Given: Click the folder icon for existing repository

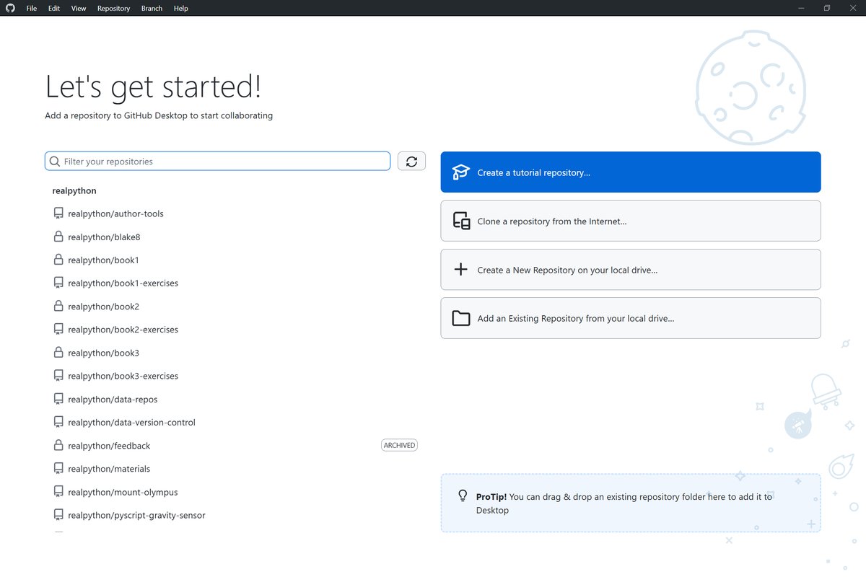Looking at the screenshot, I should (461, 318).
